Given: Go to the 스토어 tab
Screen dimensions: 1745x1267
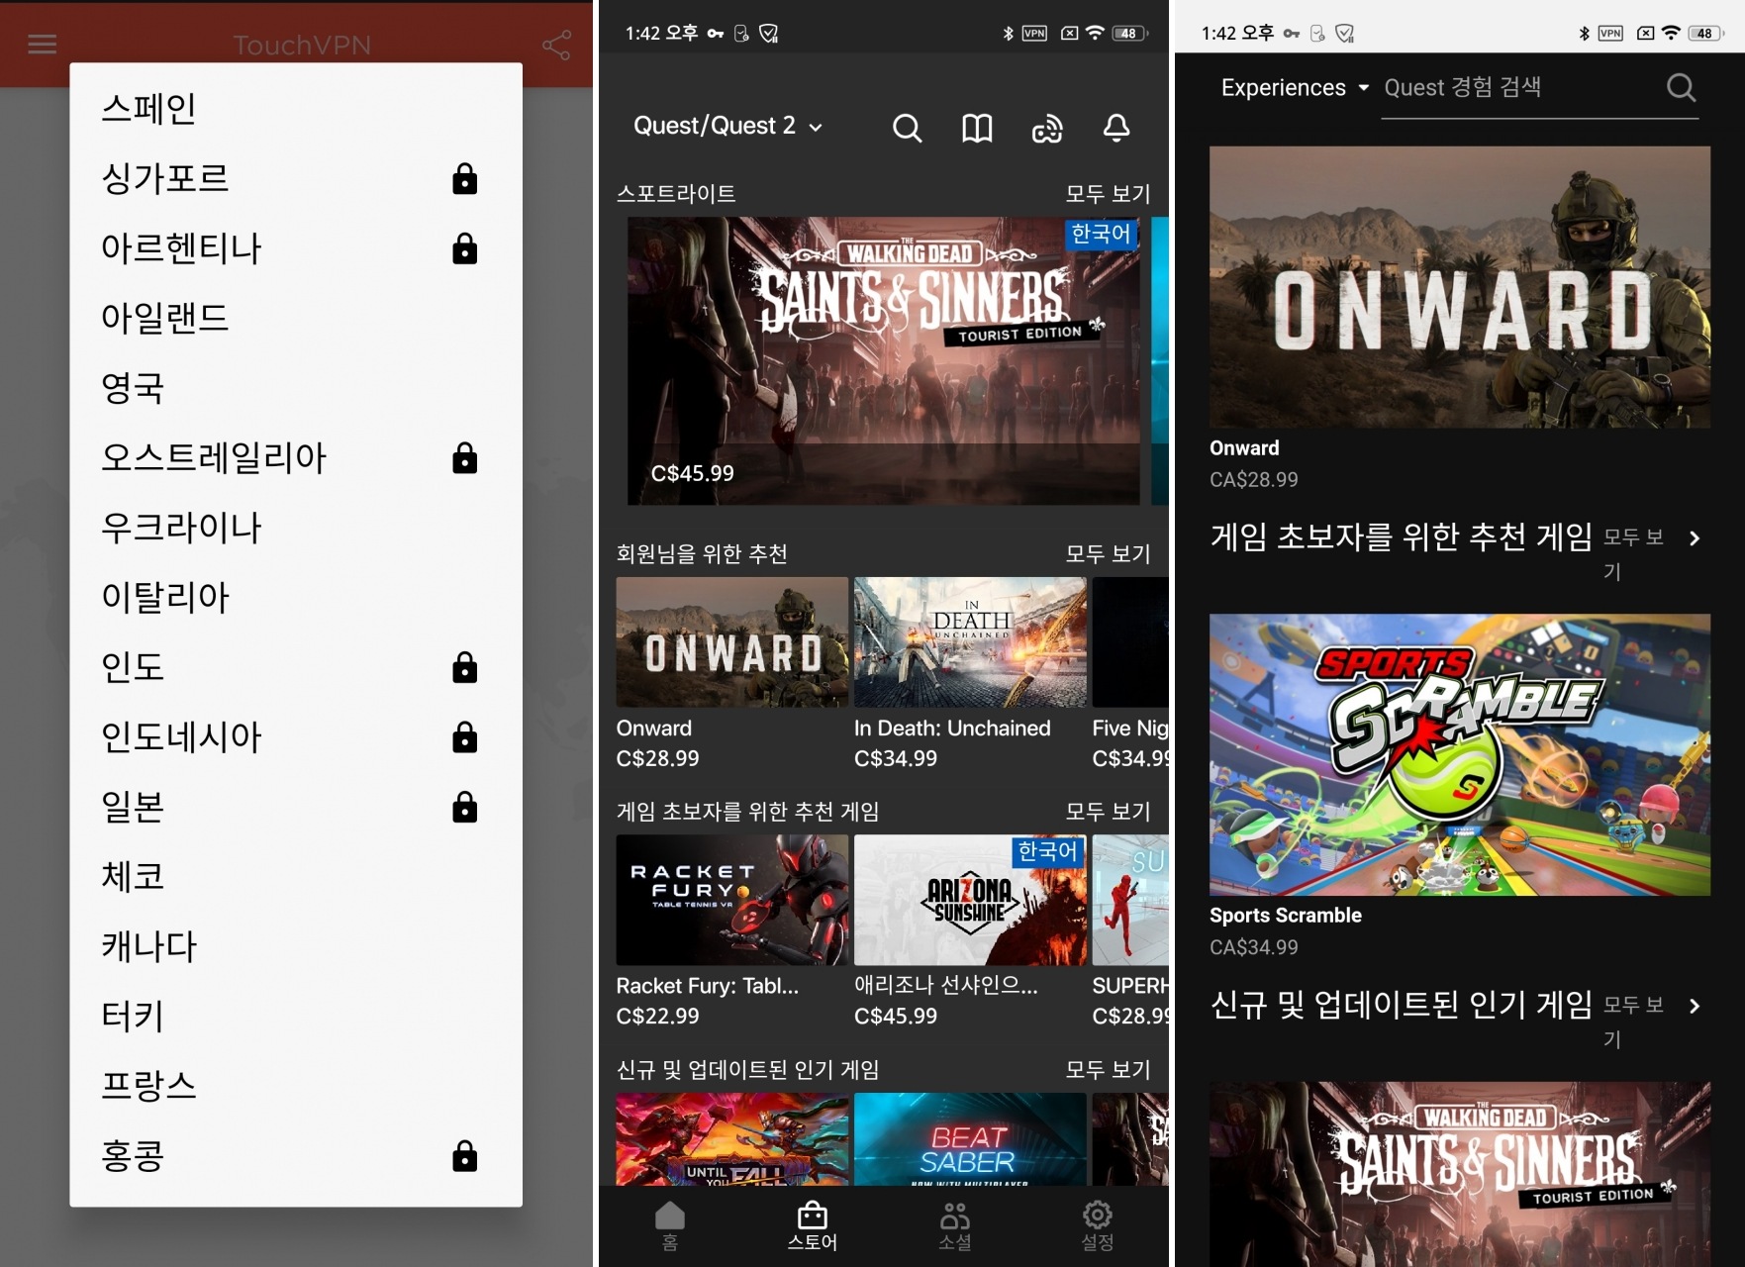Looking at the screenshot, I should [813, 1226].
